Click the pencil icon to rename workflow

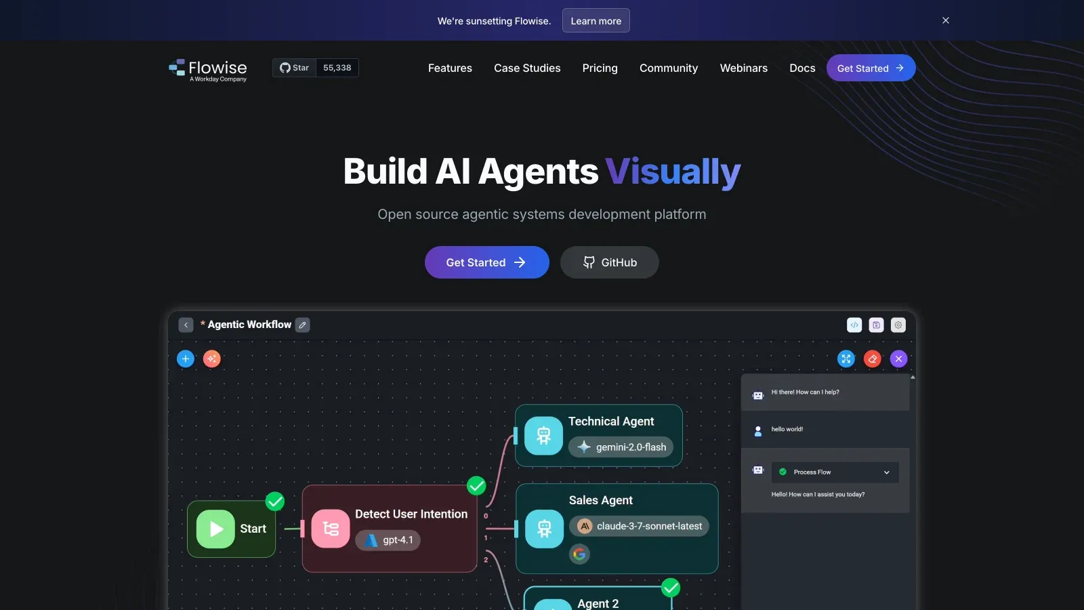pyautogui.click(x=303, y=325)
